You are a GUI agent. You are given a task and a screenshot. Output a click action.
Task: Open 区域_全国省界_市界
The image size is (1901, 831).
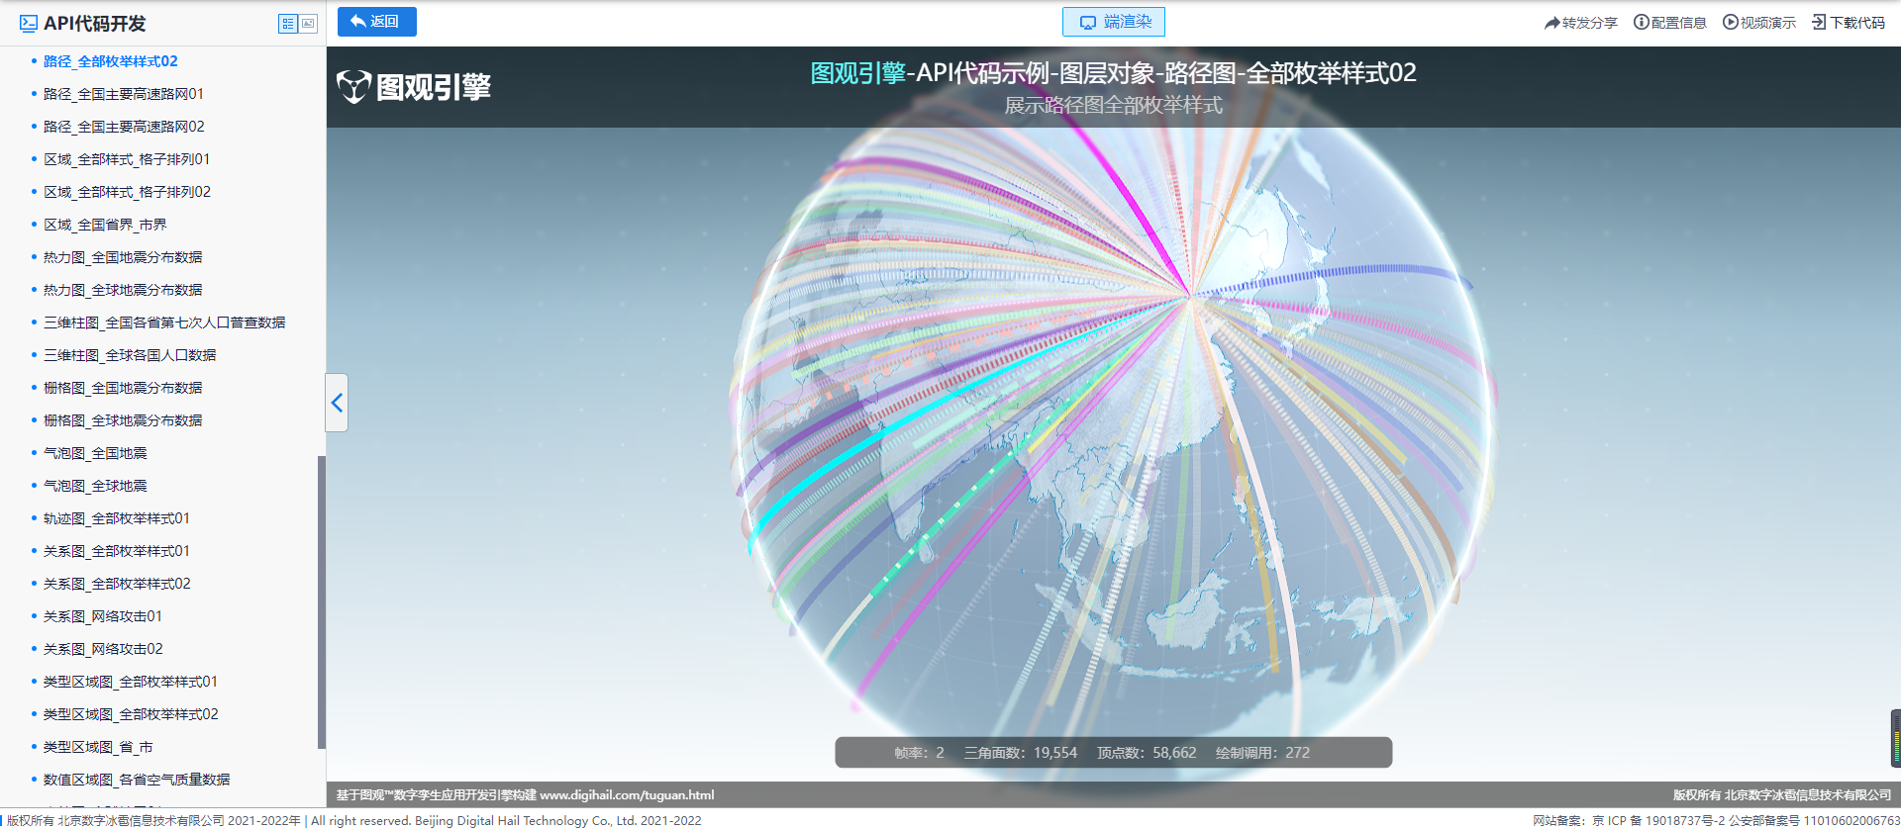click(x=105, y=225)
